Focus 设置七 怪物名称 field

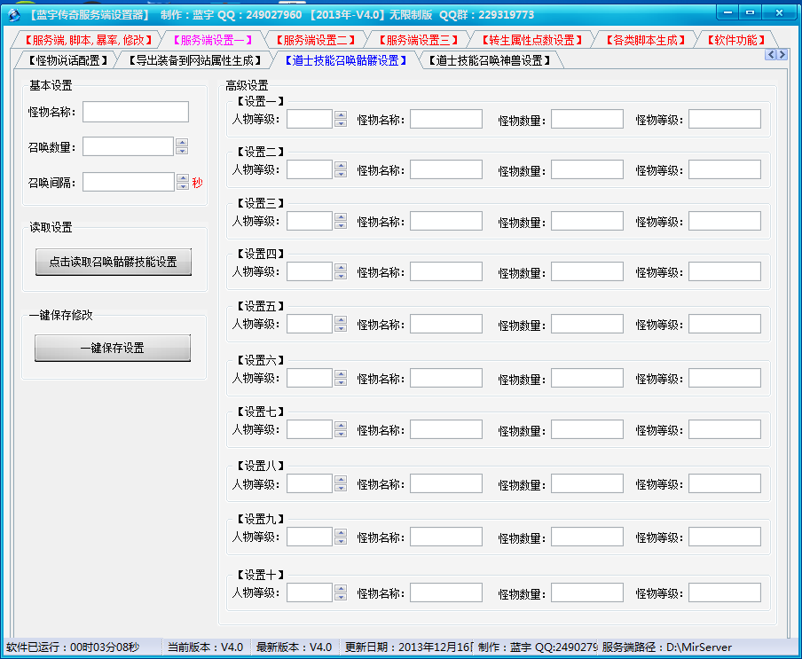[x=446, y=429]
